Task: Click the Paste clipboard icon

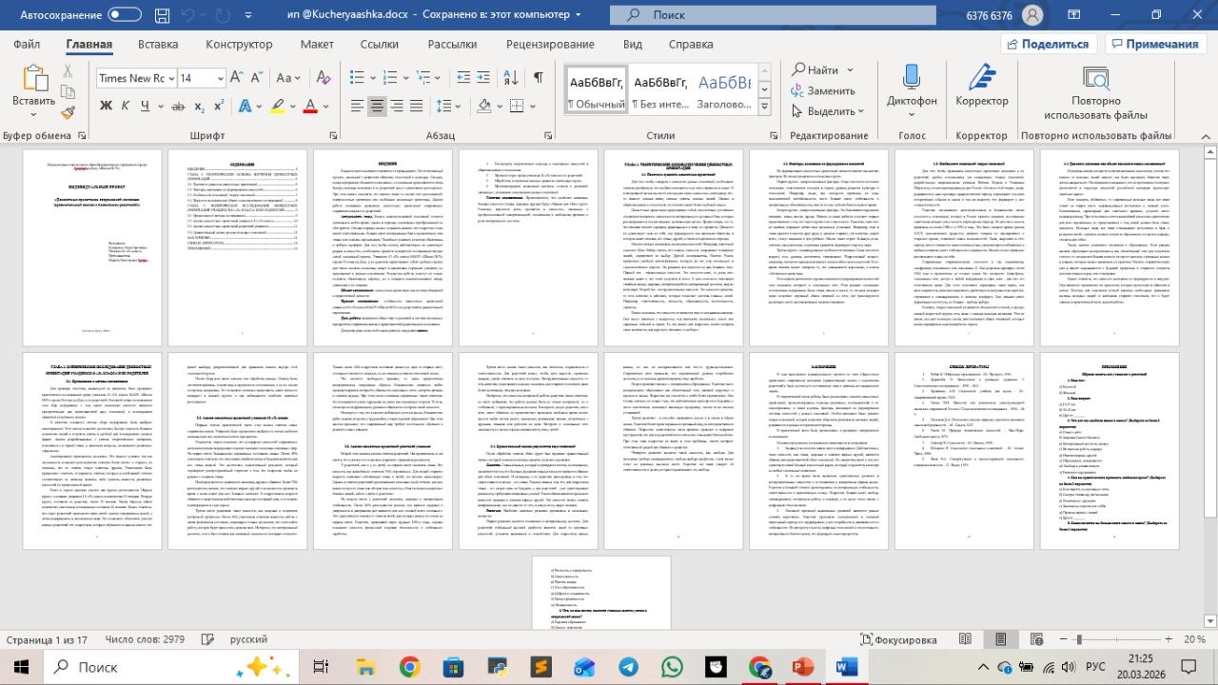Action: click(34, 78)
